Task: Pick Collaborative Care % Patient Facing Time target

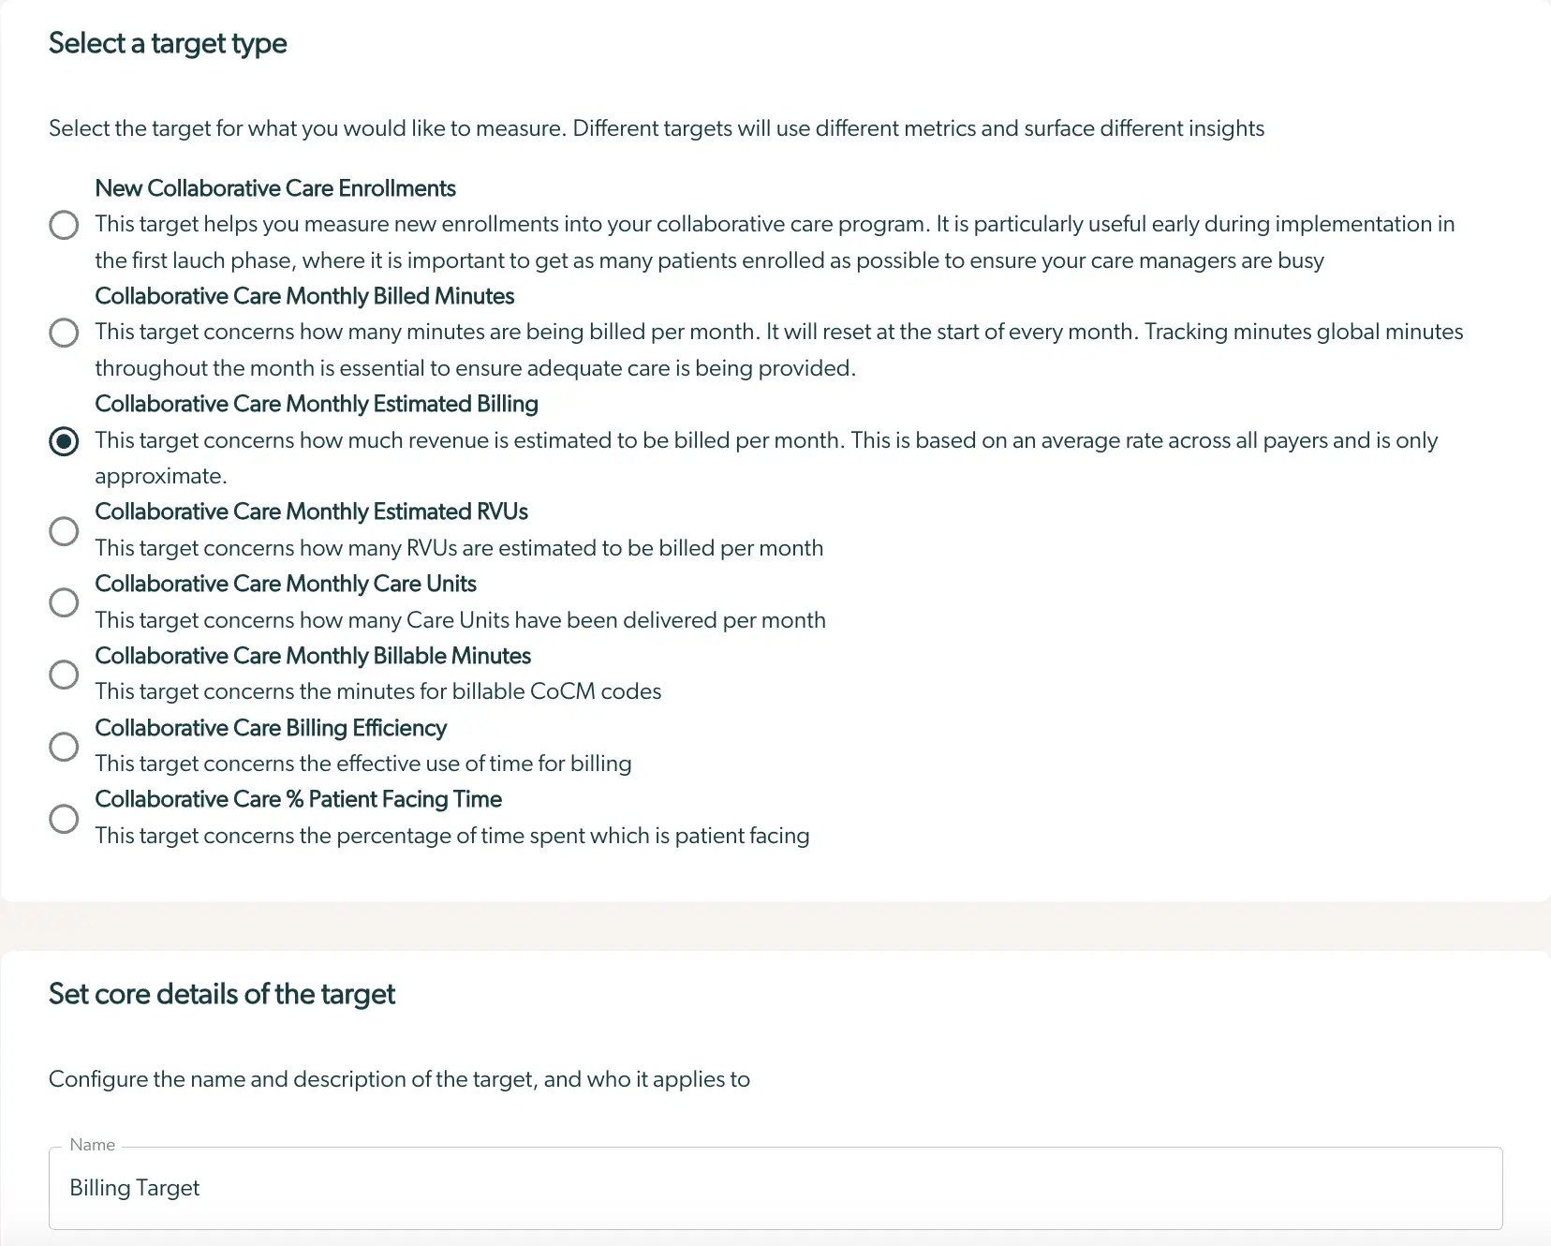Action: tap(64, 818)
